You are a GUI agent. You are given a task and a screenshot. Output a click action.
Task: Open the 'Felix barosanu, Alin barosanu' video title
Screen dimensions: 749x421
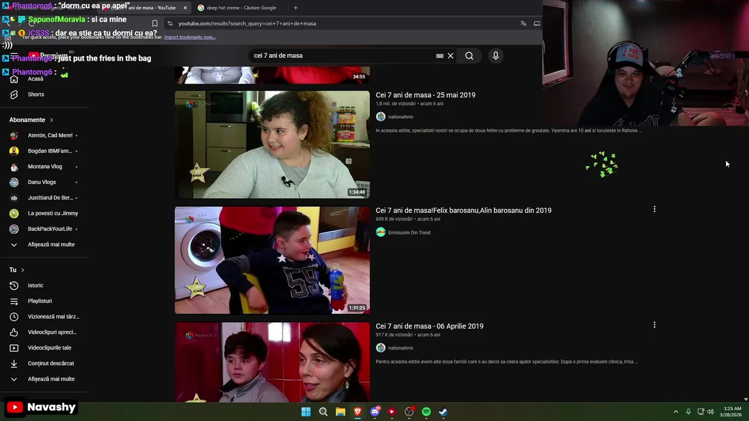click(x=463, y=210)
